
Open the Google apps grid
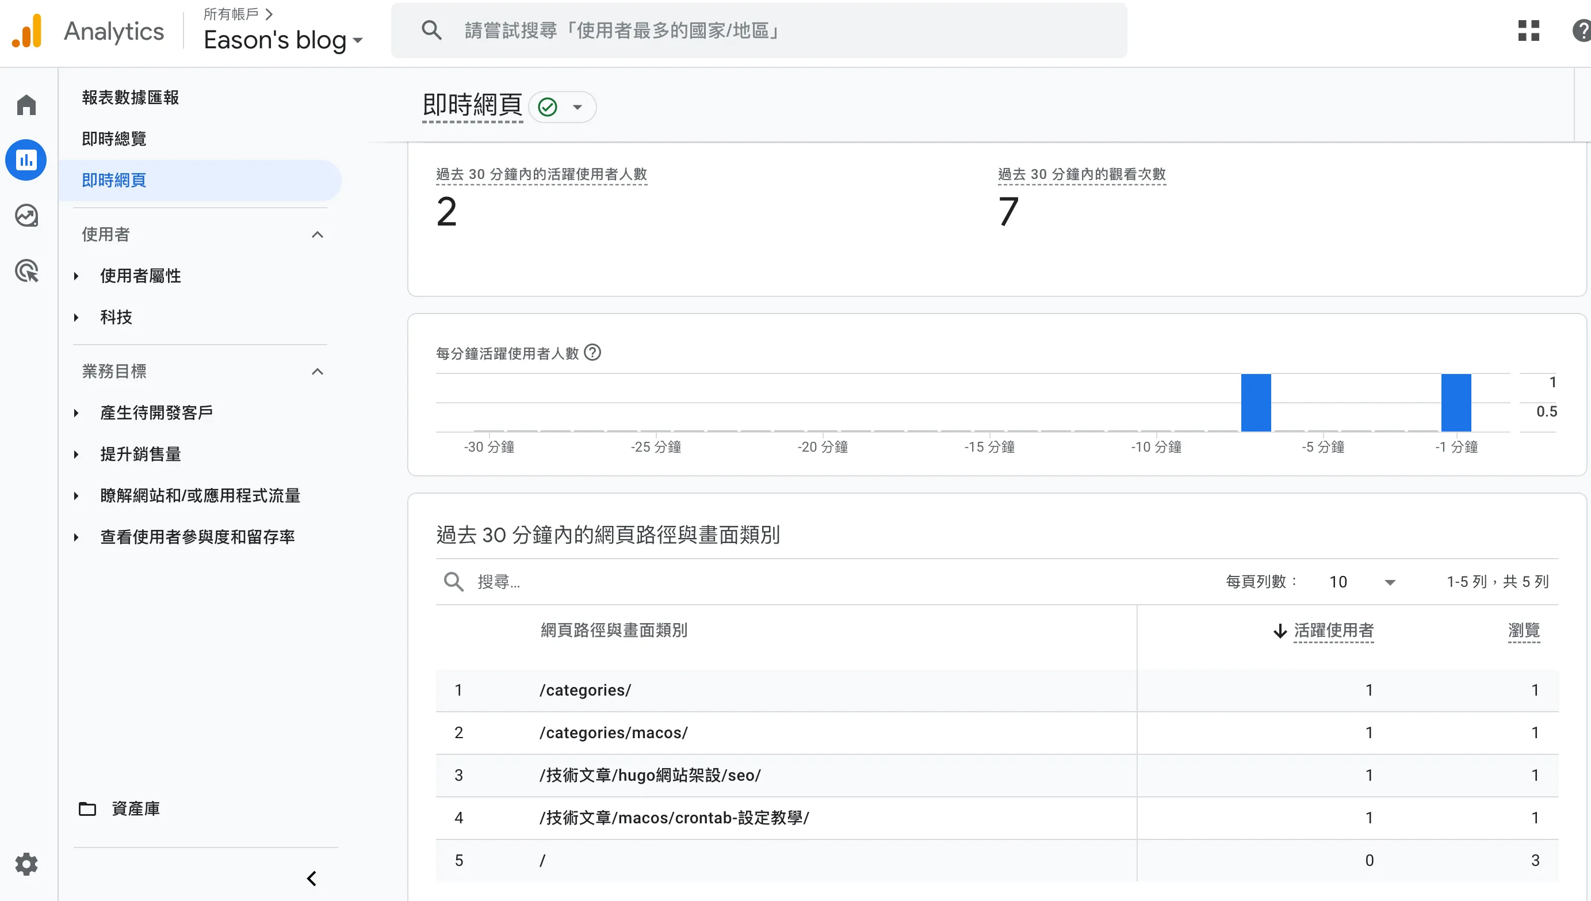tap(1528, 30)
